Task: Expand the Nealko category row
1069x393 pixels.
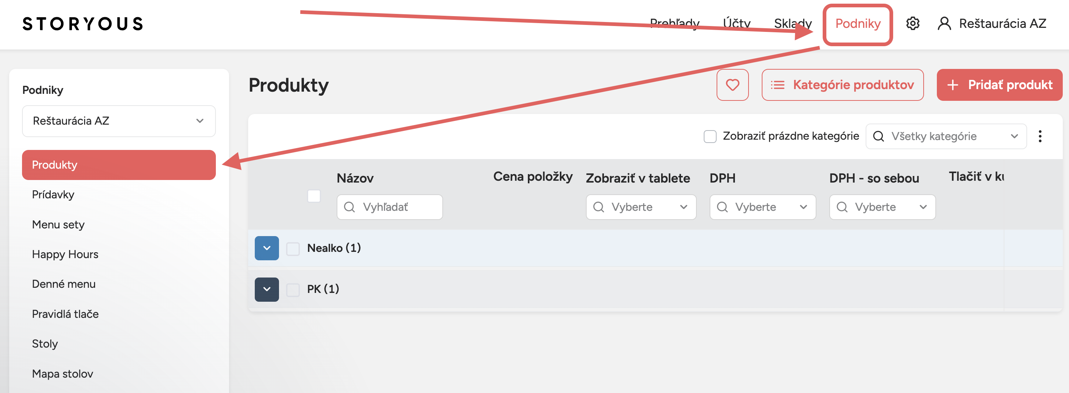Action: point(267,248)
